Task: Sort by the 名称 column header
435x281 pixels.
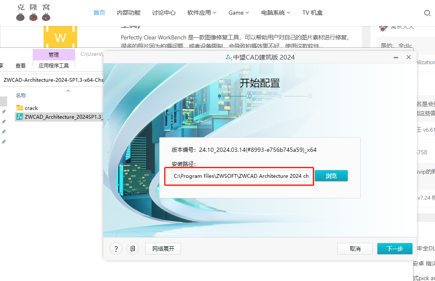Action: (21, 95)
